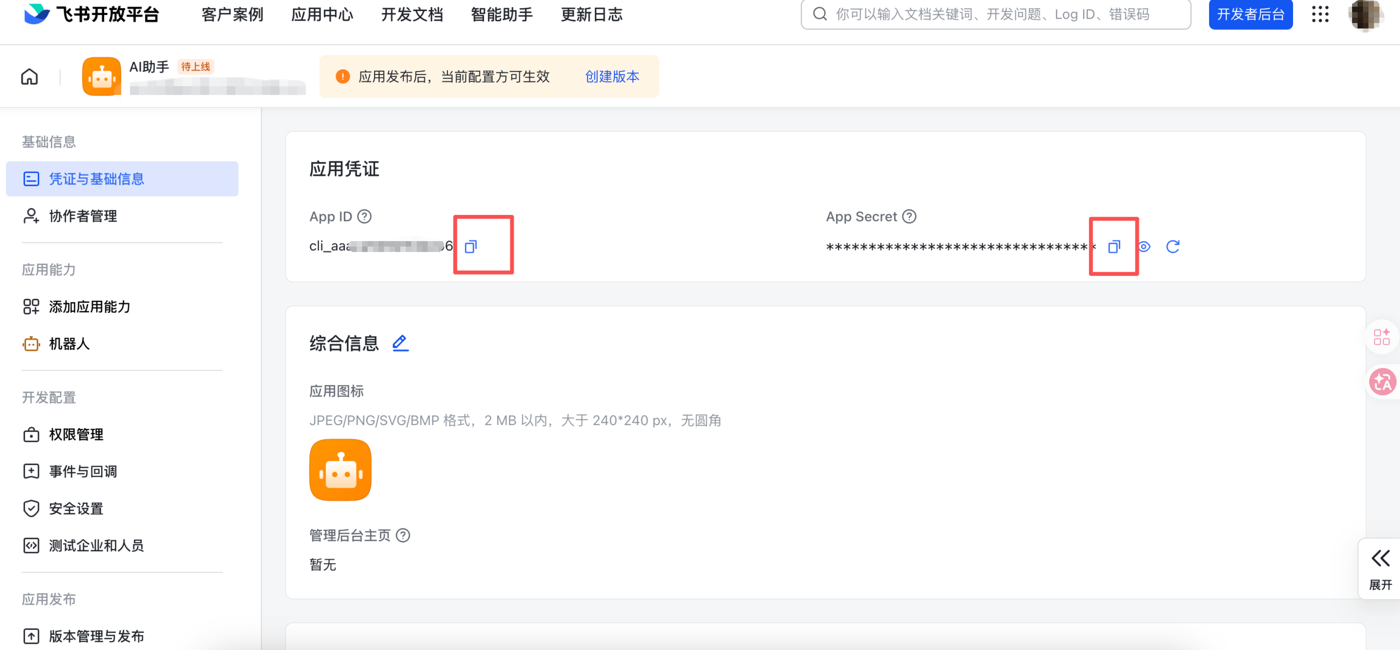Click the App Secret help question icon
Screen dimensions: 1400x650
(909, 217)
